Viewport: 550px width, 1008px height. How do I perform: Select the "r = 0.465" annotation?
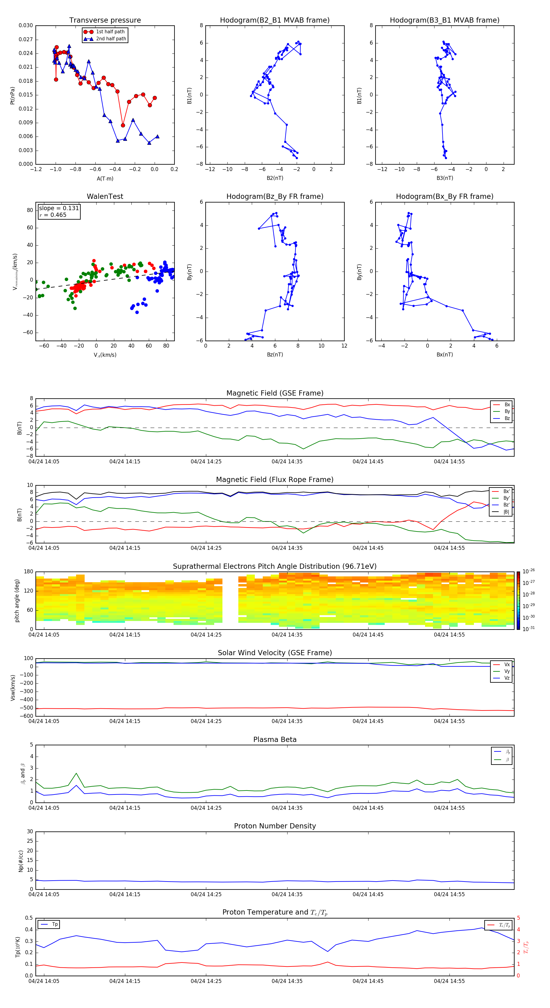(x=53, y=215)
